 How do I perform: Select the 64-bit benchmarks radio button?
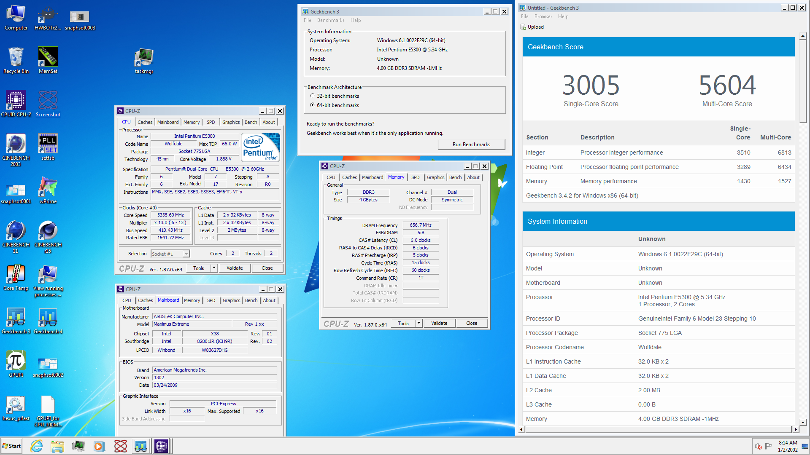312,105
